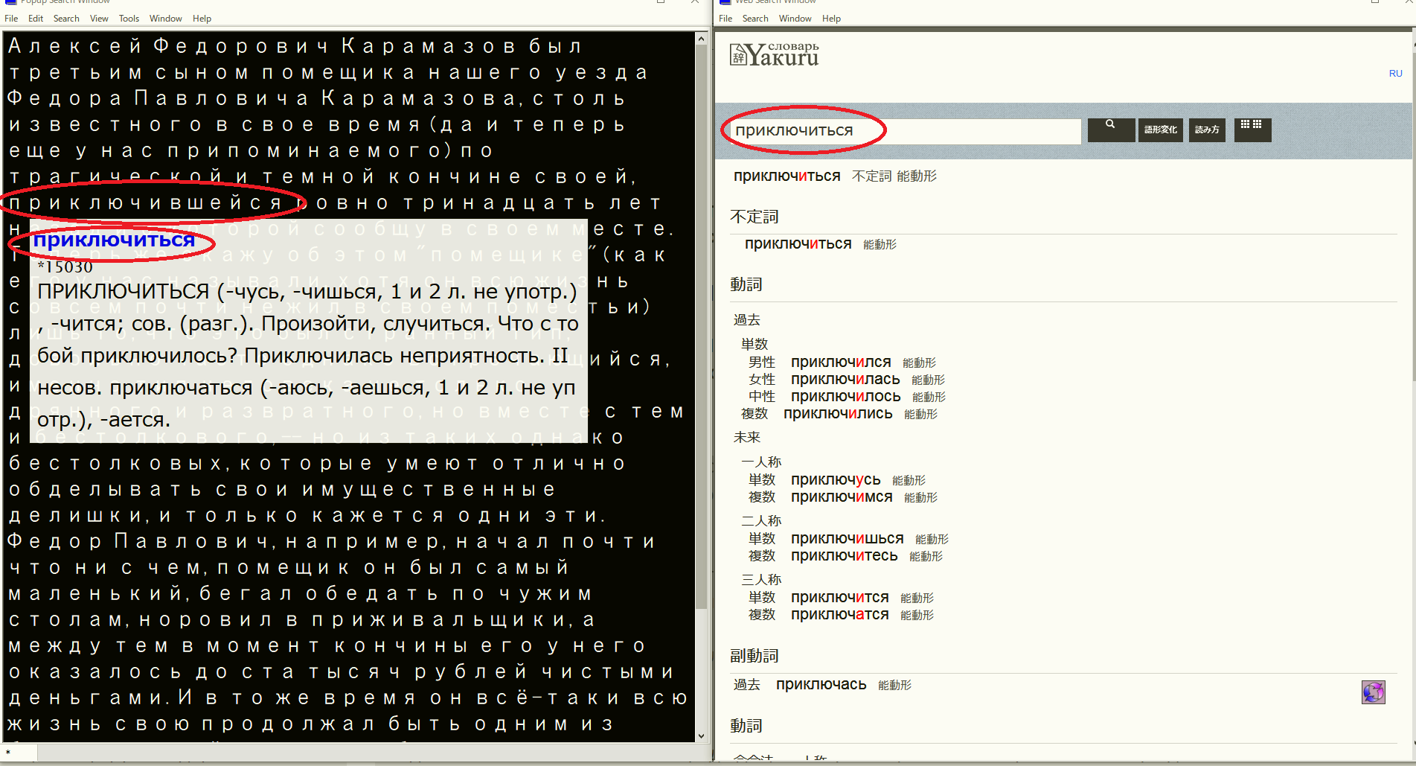The height and width of the screenshot is (766, 1416).
Task: Click the text pane vertical scrollbar thumb
Action: [701, 328]
